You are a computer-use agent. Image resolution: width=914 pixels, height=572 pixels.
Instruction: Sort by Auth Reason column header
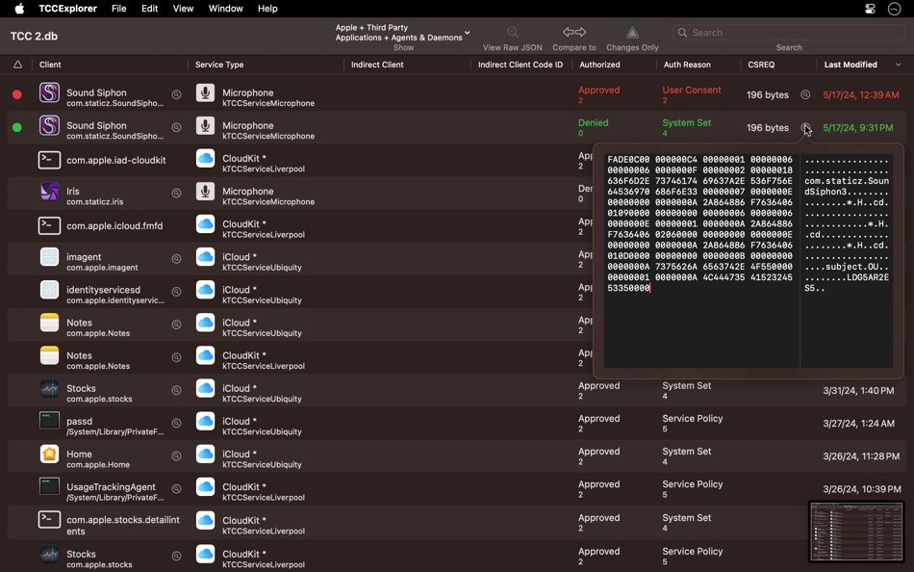687,65
